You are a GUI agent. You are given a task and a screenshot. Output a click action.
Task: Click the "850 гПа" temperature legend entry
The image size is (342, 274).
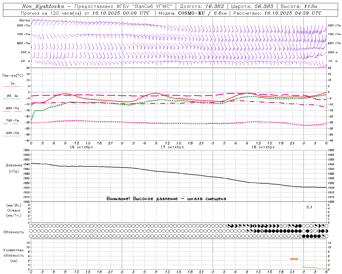click(13, 108)
